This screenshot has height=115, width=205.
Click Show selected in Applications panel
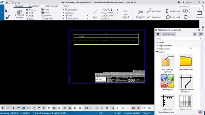tap(168, 34)
